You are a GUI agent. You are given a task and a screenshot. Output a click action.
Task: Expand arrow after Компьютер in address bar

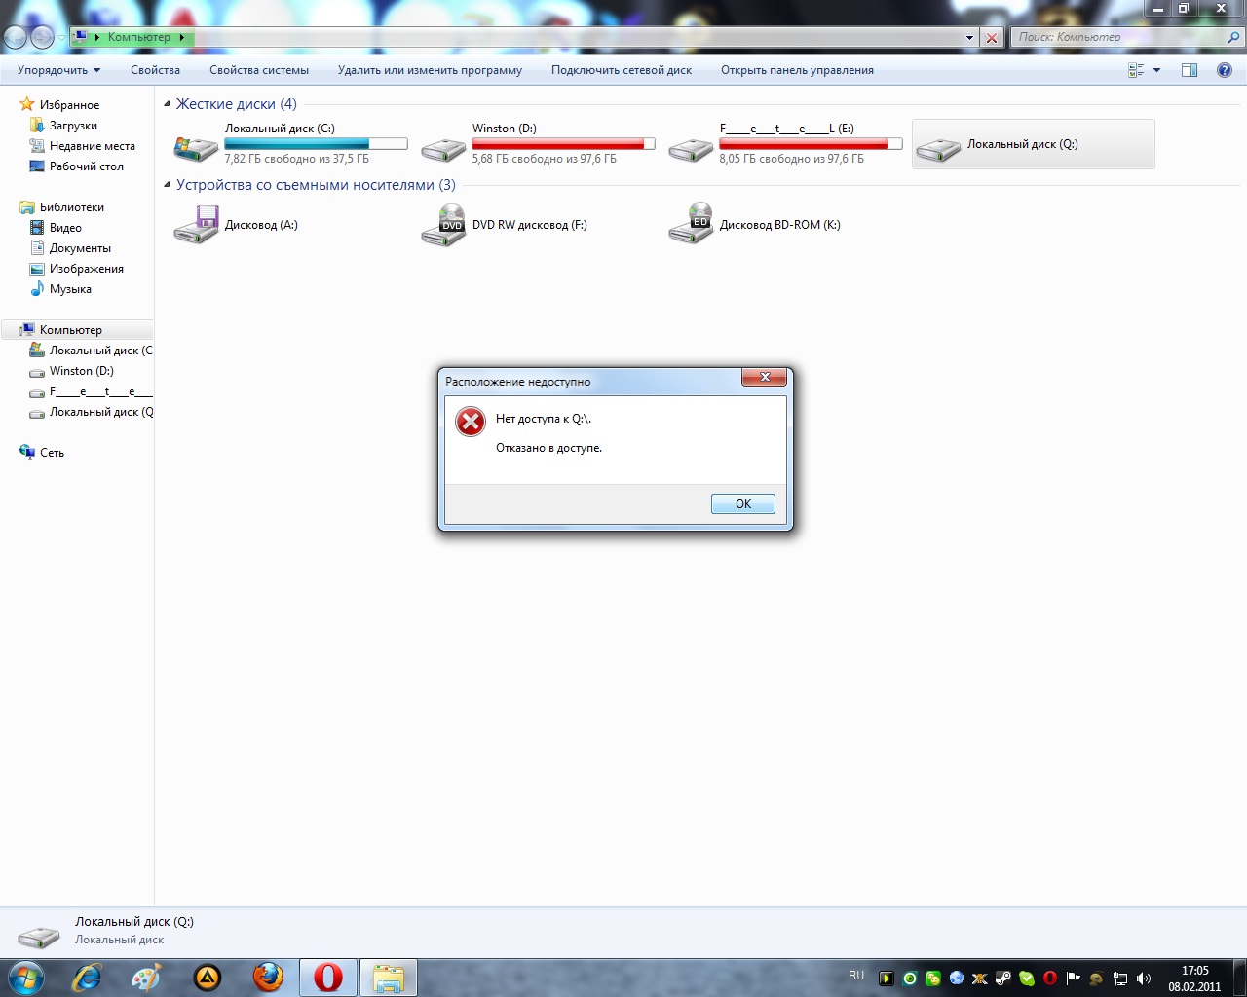(182, 37)
